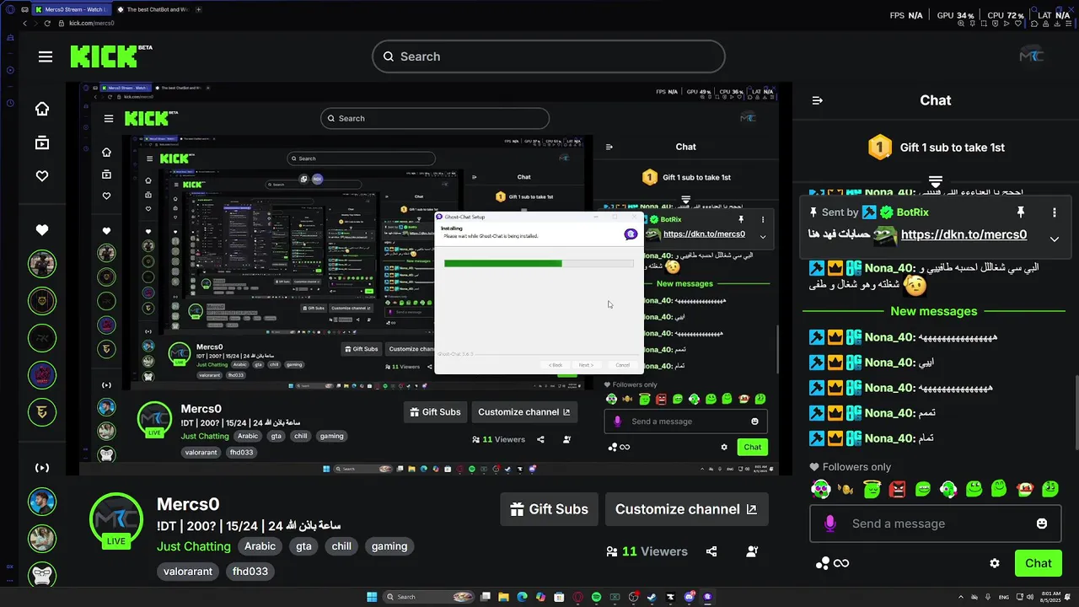Click the large KICK BETA logo
Image resolution: width=1079 pixels, height=607 pixels.
(110, 56)
